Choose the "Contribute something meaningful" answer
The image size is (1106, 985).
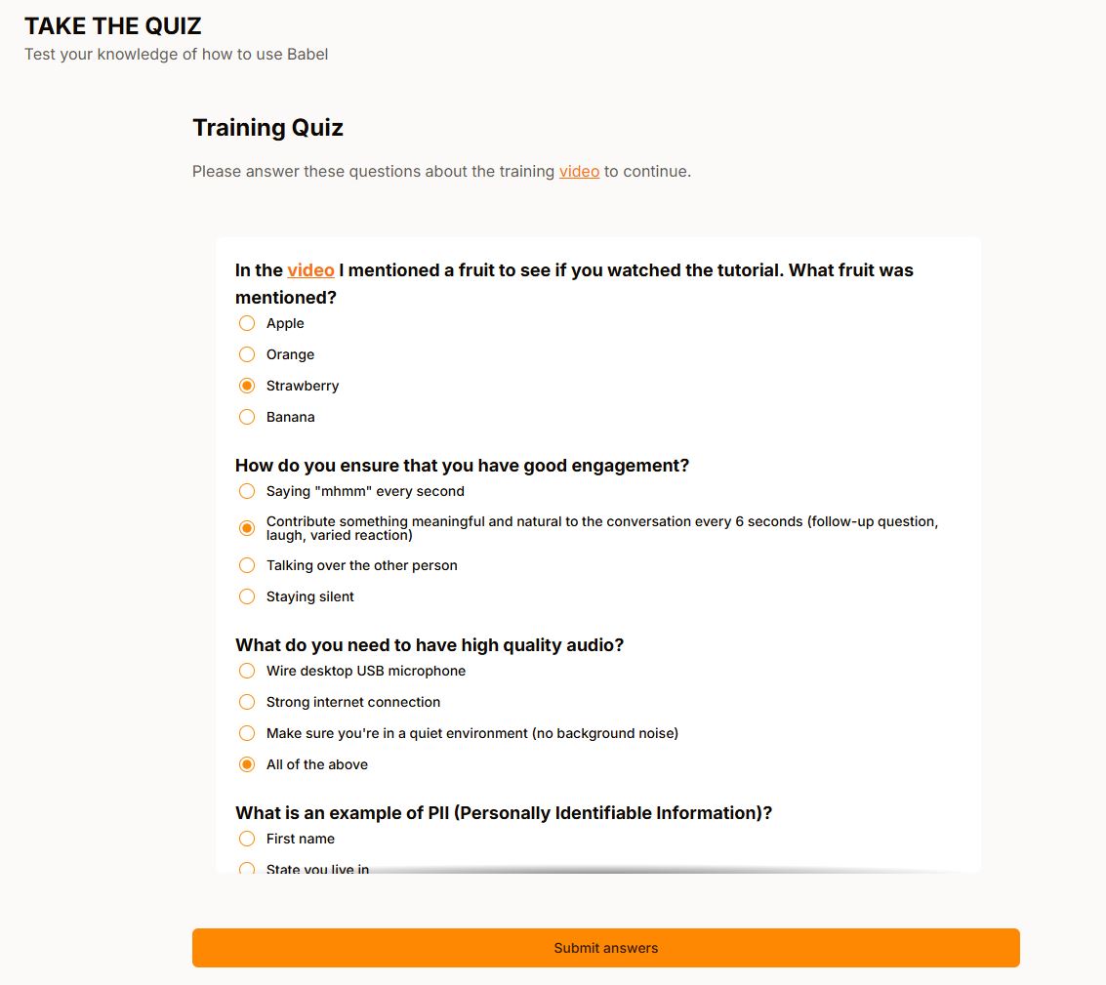[x=247, y=528]
